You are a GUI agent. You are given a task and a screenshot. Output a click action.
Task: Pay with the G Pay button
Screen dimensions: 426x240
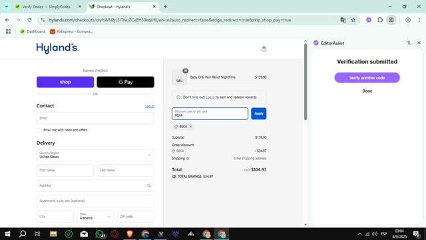pyautogui.click(x=126, y=82)
